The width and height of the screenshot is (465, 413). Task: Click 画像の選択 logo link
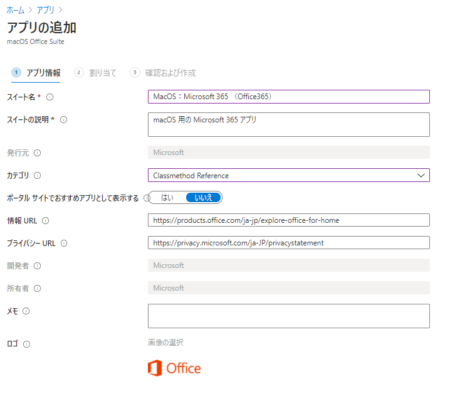point(165,343)
